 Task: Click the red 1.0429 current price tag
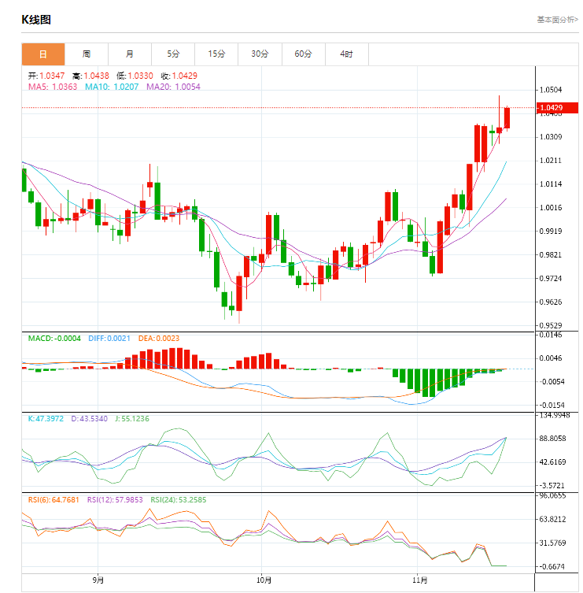click(557, 108)
